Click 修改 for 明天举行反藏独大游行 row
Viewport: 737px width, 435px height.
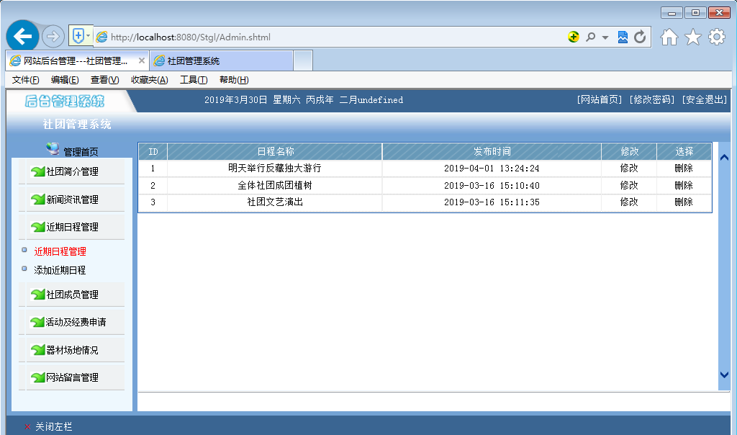(x=629, y=168)
